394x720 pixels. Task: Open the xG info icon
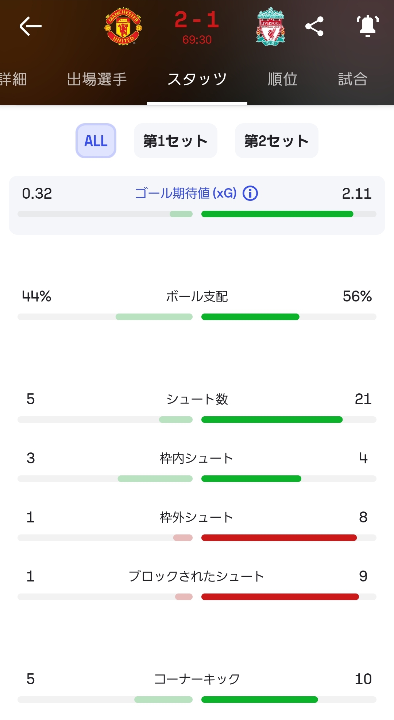pyautogui.click(x=250, y=193)
